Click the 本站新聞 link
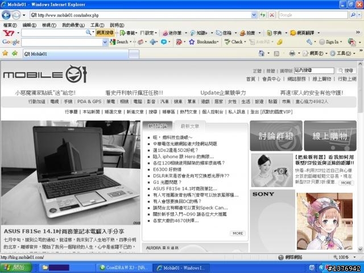The image size is (364, 273). click(x=91, y=112)
